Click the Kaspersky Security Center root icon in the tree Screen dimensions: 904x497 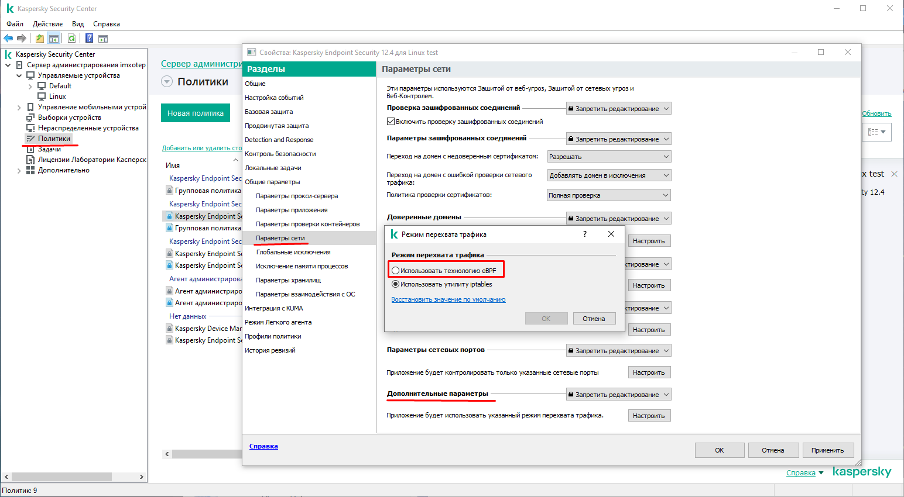tap(9, 54)
